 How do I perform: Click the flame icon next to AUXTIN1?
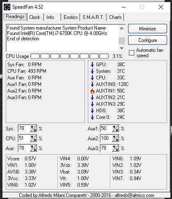tap(92, 91)
